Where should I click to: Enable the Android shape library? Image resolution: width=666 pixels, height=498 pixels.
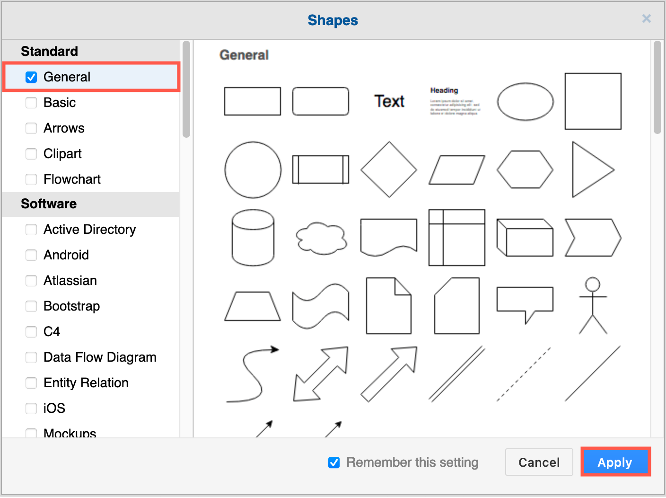click(x=31, y=255)
